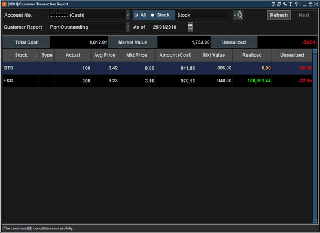Click the paint bucket color icon in title bar
The width and height of the screenshot is (320, 233).
pyautogui.click(x=285, y=4)
